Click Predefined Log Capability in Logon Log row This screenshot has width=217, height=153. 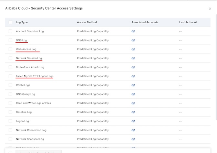pyautogui.click(x=93, y=121)
